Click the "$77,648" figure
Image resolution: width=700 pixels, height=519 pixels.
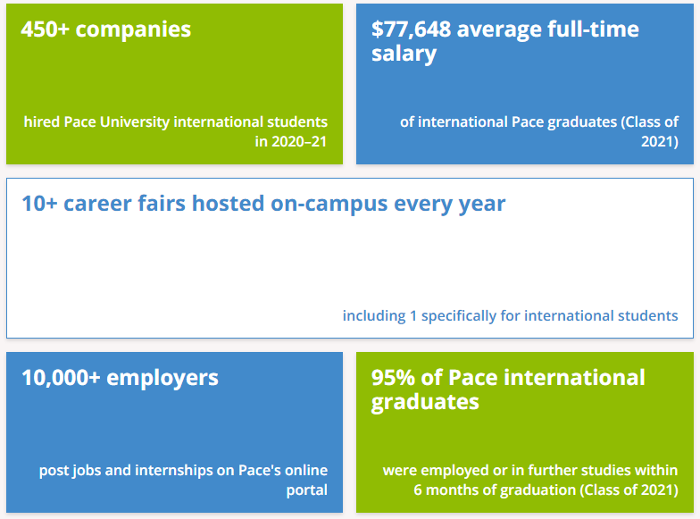(x=411, y=29)
